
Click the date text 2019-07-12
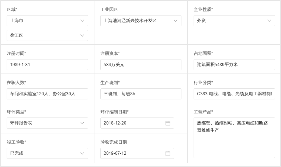tap(115, 153)
